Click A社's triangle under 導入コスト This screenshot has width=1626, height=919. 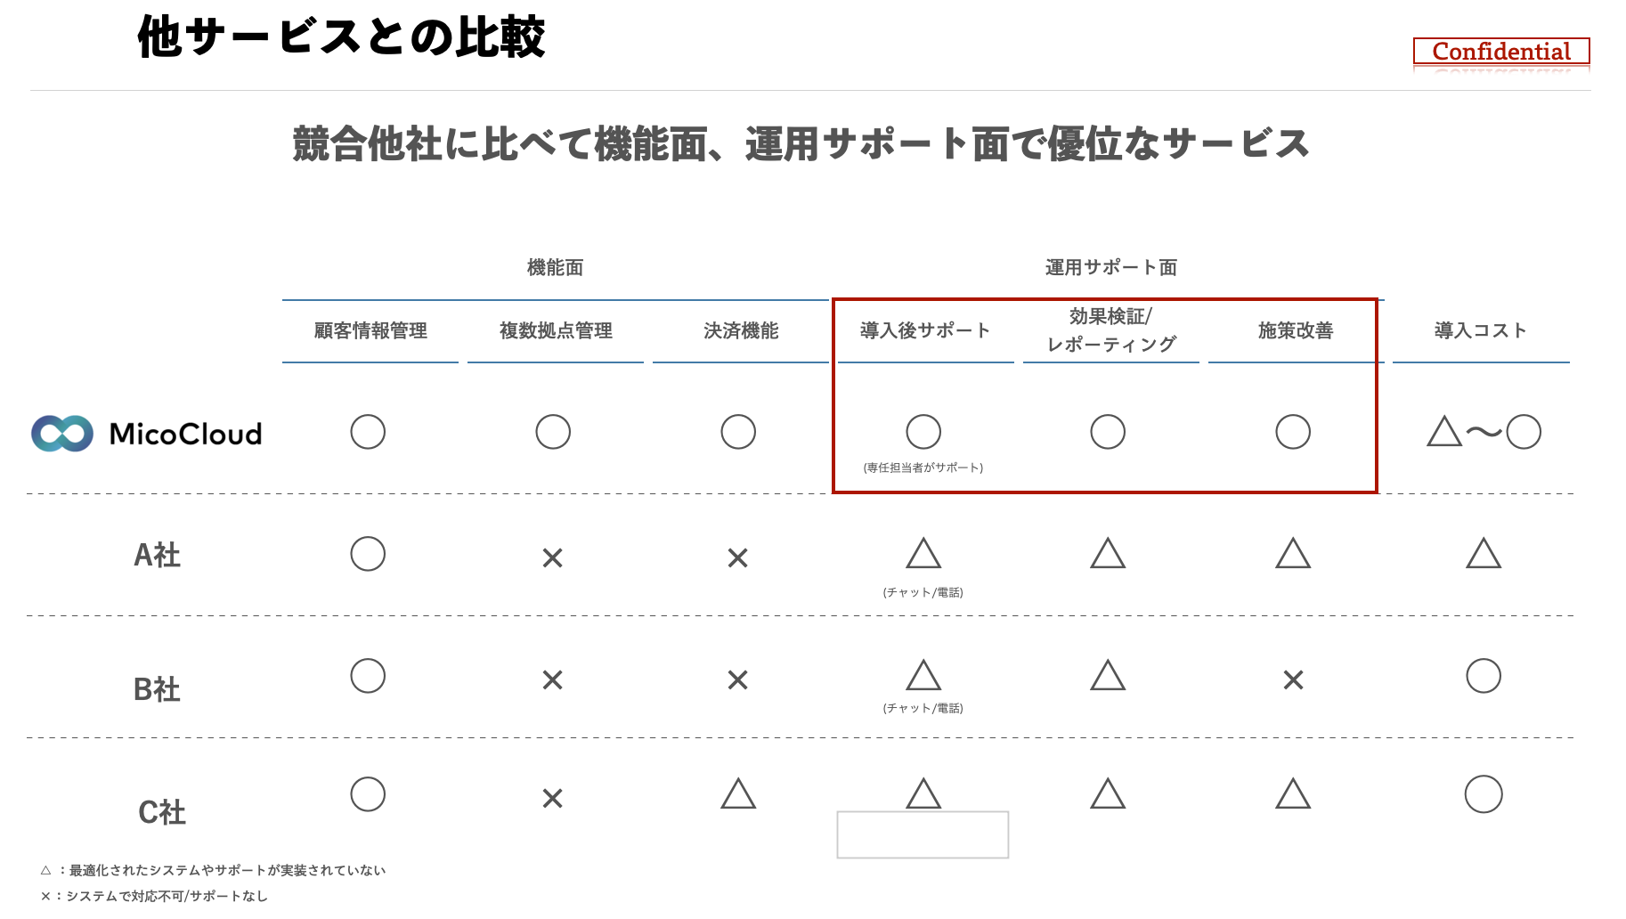1484,554
